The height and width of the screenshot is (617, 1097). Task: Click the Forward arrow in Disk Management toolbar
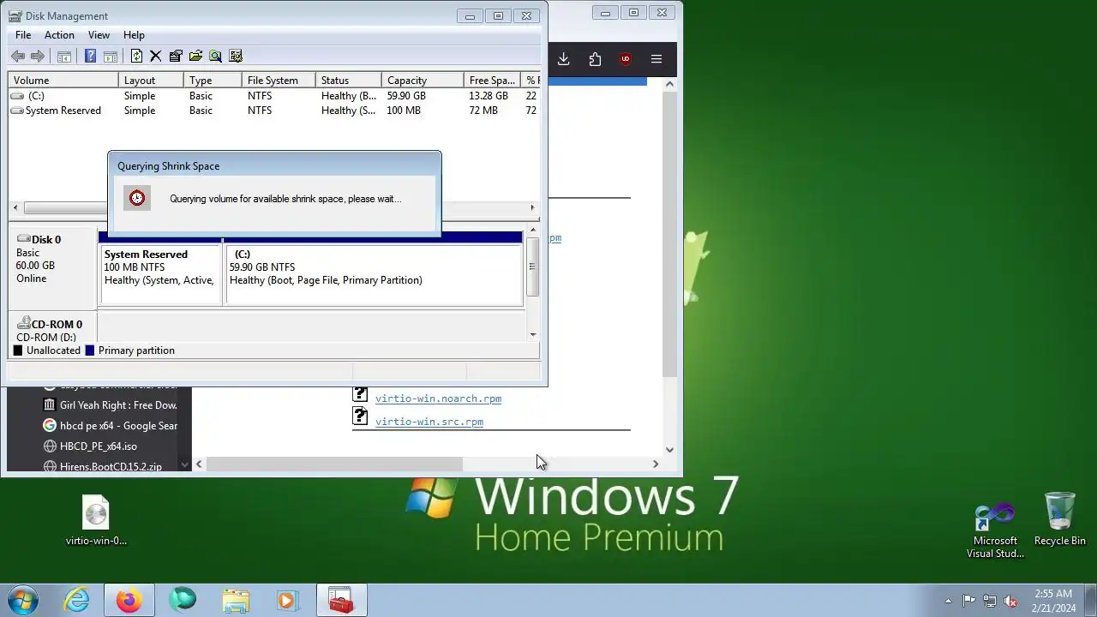pos(38,57)
